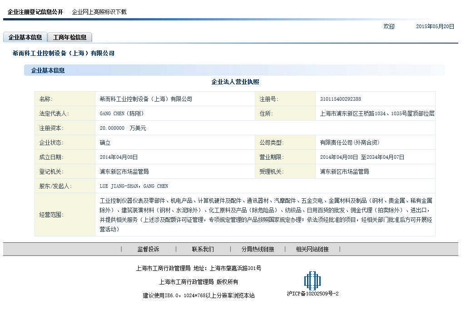
Task: Click the 股东/发起人 label cell
Action: 65,186
